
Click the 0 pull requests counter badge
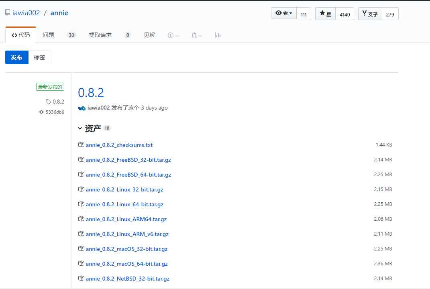[x=128, y=35]
